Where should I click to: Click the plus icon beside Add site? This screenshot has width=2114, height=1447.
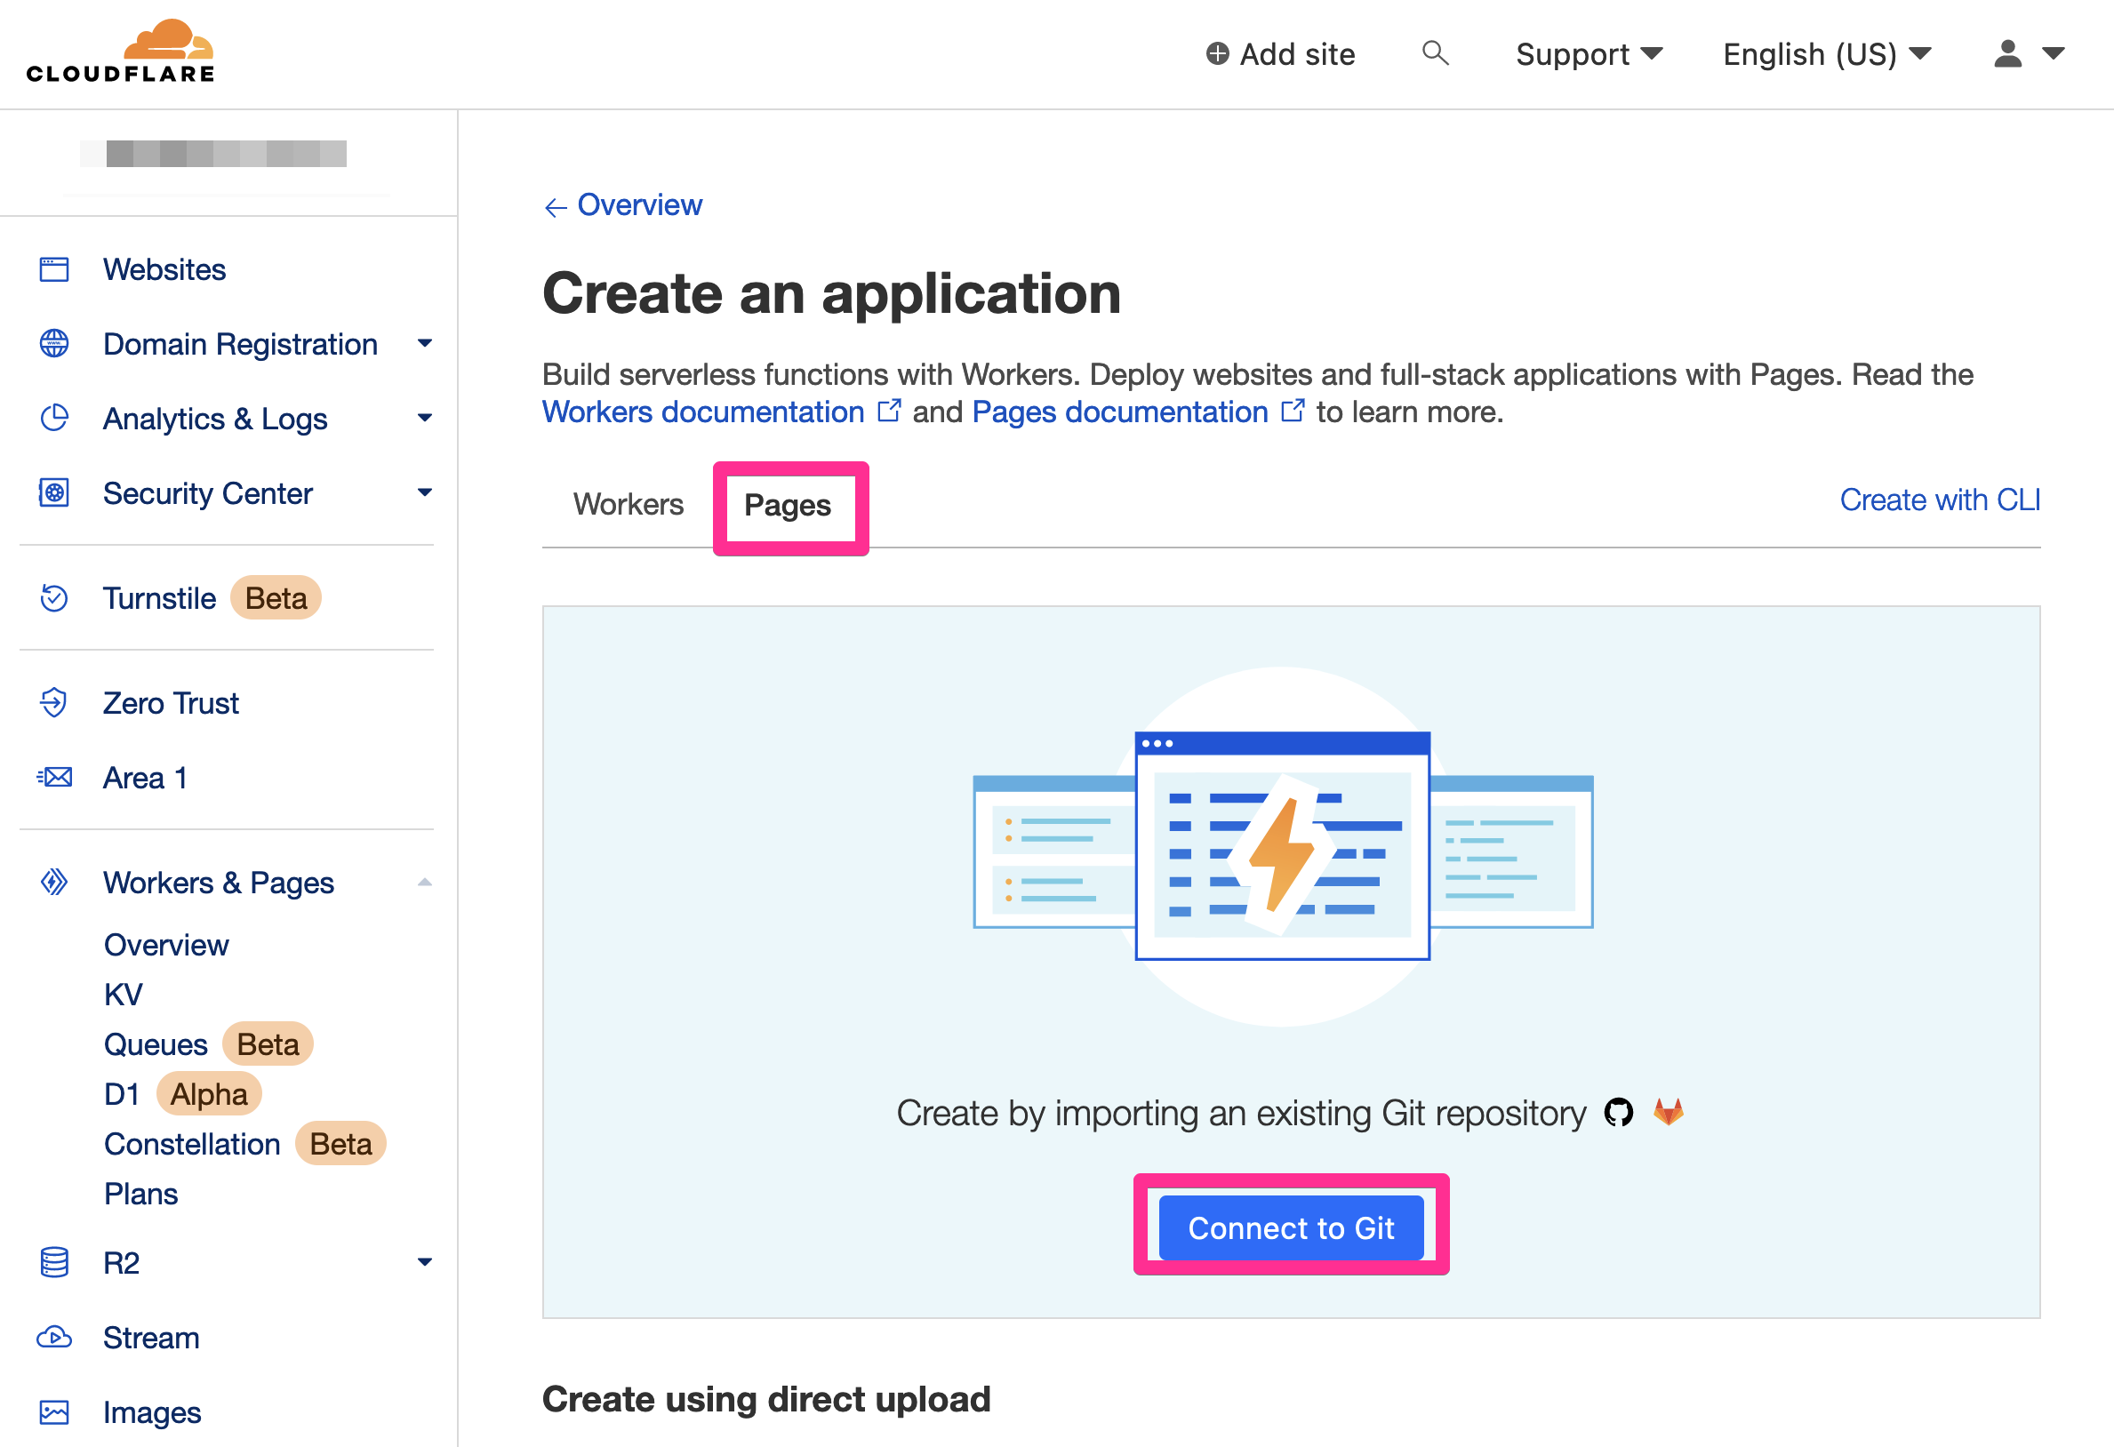1217,53
